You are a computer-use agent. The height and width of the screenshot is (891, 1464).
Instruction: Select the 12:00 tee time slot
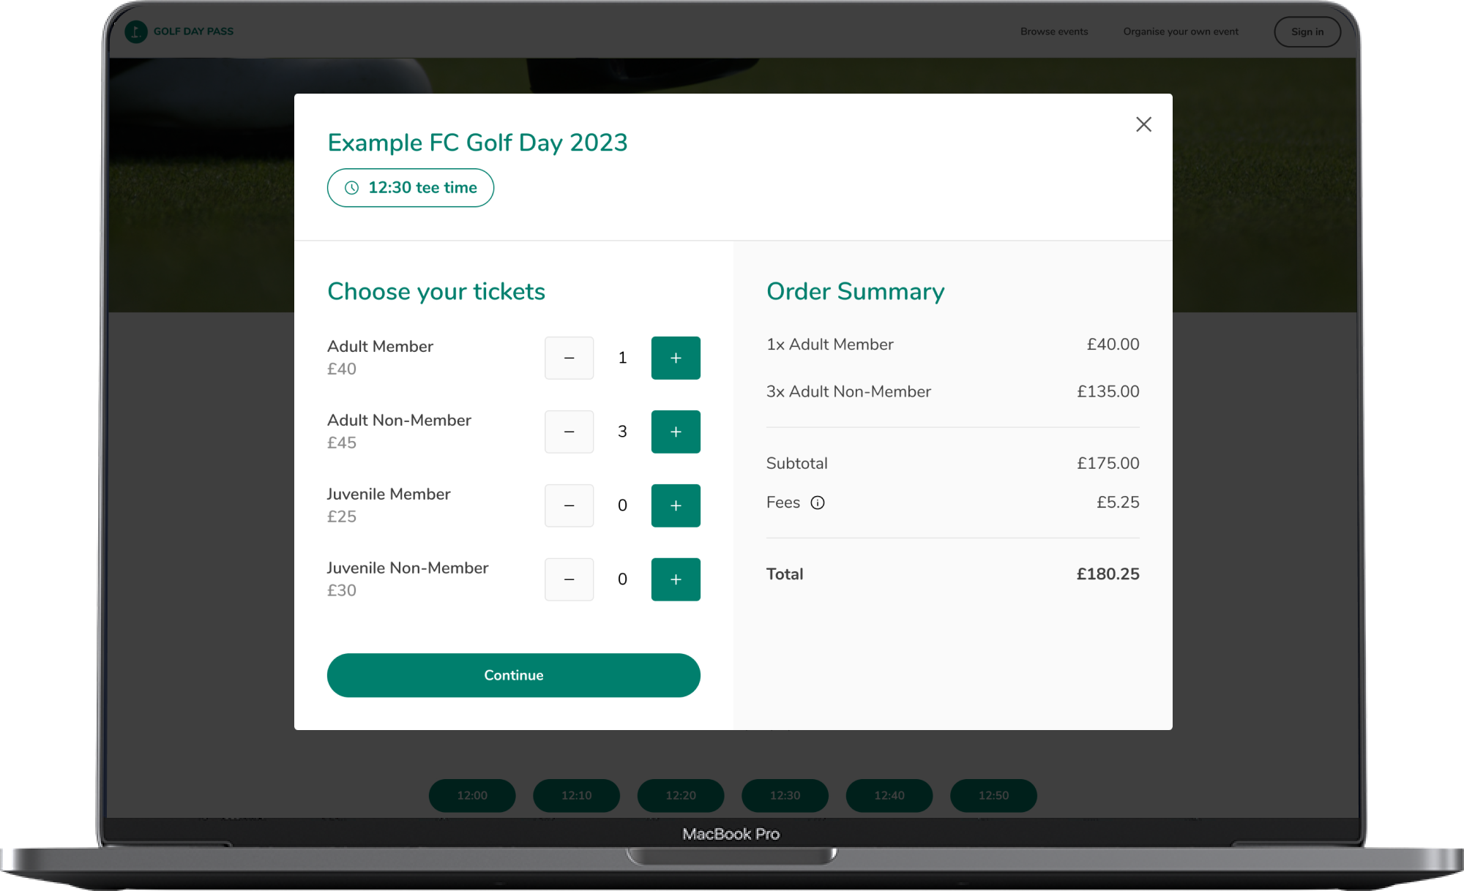(x=472, y=795)
